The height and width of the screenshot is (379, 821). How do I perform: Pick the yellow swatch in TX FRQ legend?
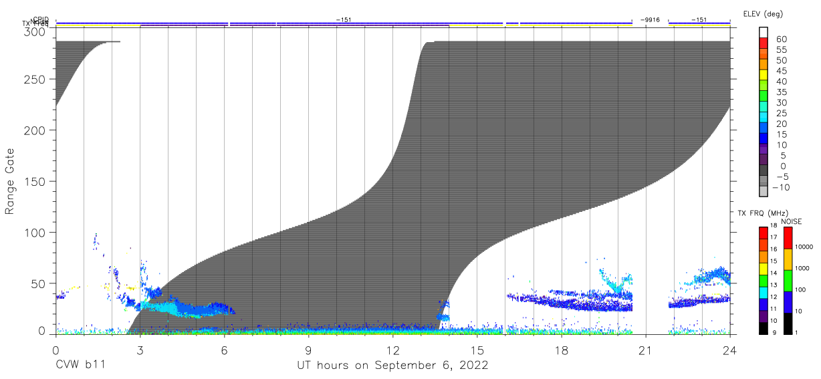click(x=764, y=268)
